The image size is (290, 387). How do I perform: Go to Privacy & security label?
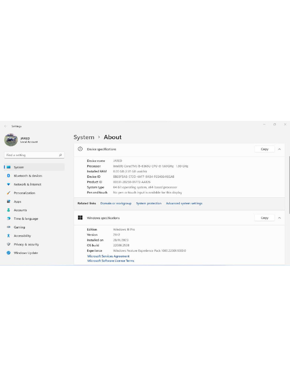pyautogui.click(x=26, y=245)
